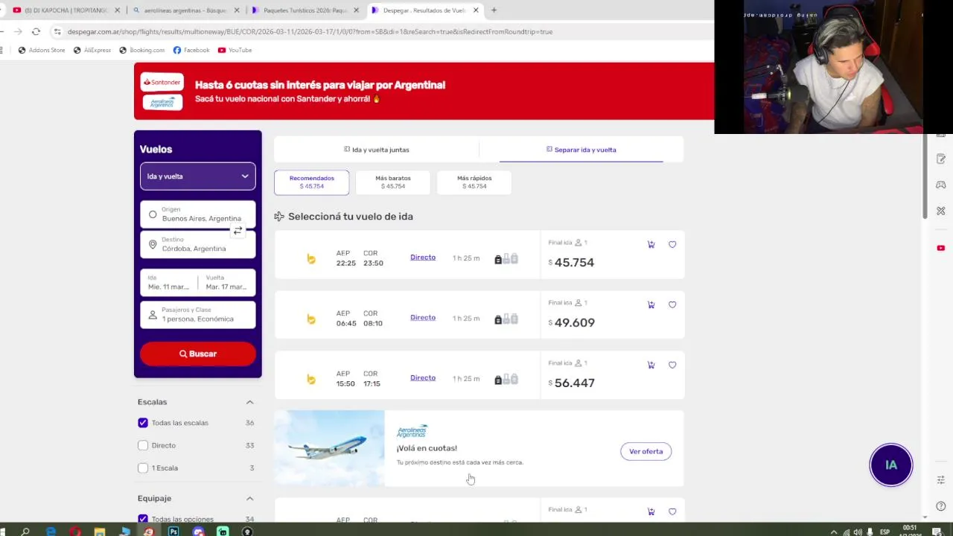953x536 pixels.
Task: Open Edge browser from the taskbar
Action: pos(50,532)
